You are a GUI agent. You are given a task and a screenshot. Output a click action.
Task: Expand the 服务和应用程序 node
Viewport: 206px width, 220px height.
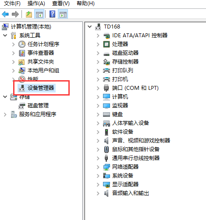point(5,114)
